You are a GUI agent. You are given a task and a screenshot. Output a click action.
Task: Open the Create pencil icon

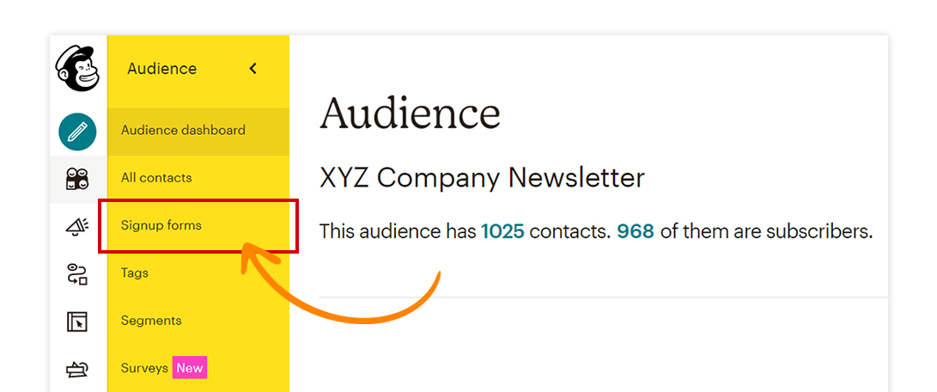[77, 132]
